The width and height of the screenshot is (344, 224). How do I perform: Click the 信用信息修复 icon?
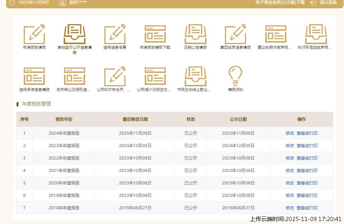tap(115, 34)
